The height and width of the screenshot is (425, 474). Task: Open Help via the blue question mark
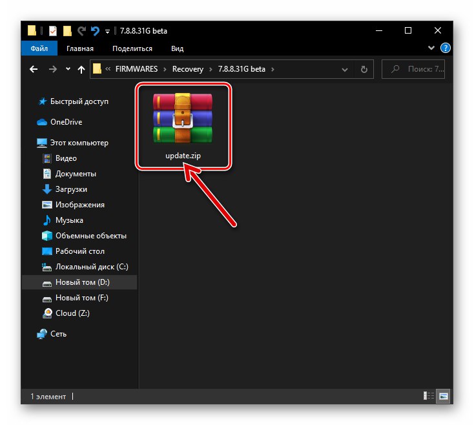(446, 48)
